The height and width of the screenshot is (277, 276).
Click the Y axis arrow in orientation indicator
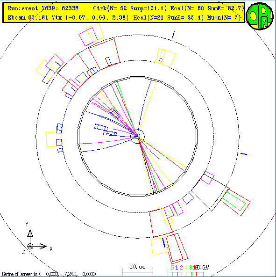click(x=30, y=233)
